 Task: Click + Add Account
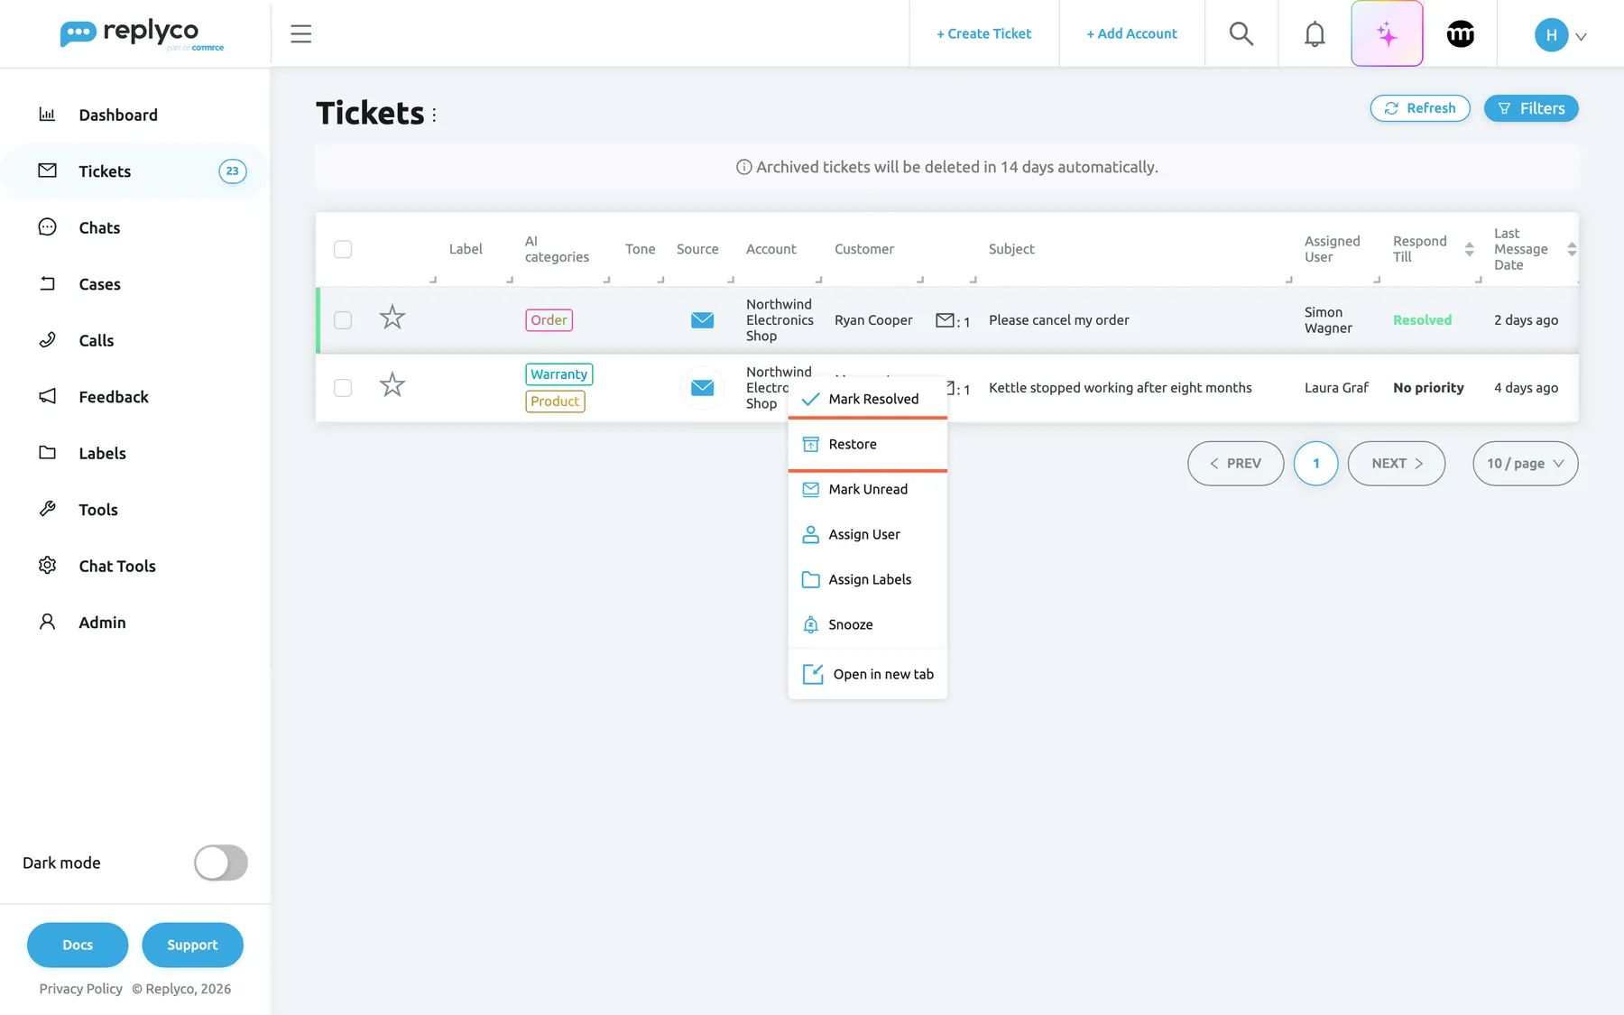click(1131, 33)
